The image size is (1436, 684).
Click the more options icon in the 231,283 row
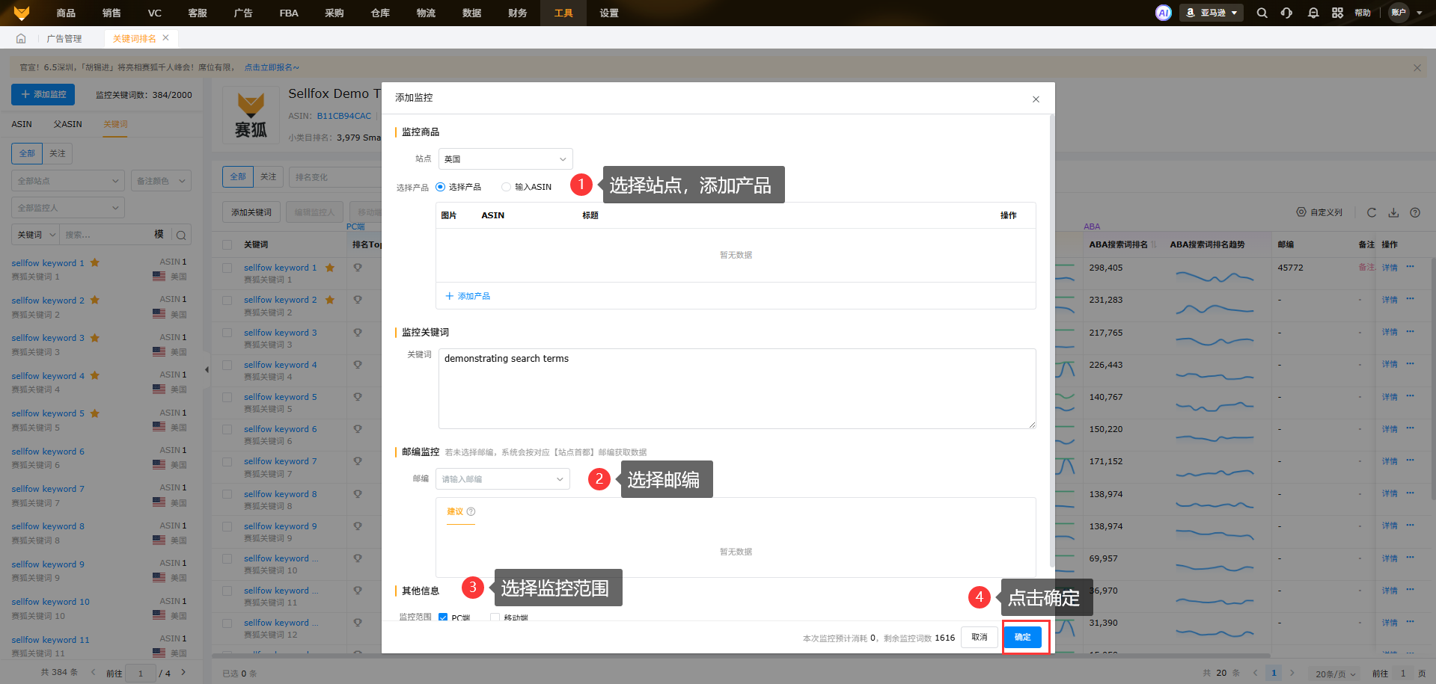click(1410, 299)
